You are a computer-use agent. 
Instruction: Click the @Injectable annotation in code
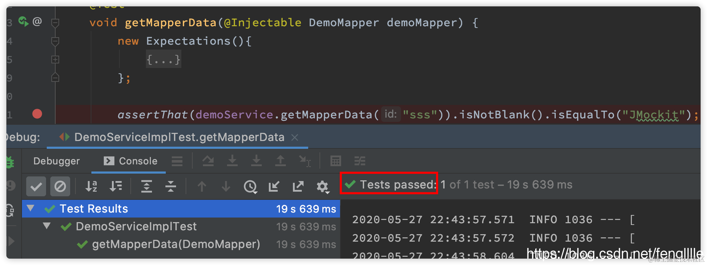point(262,23)
